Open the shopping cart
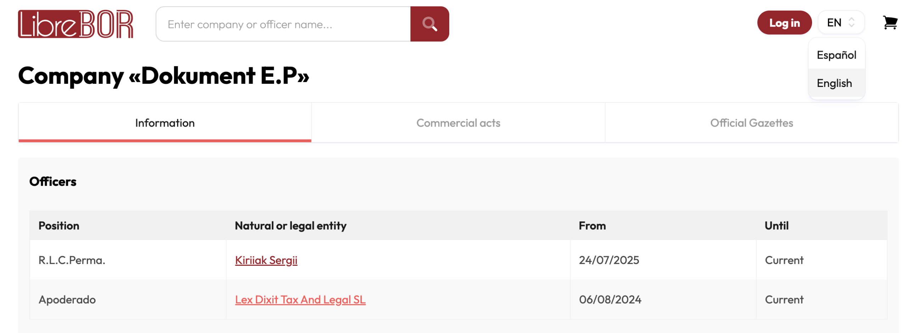Screen dimensions: 907x333 (889, 23)
